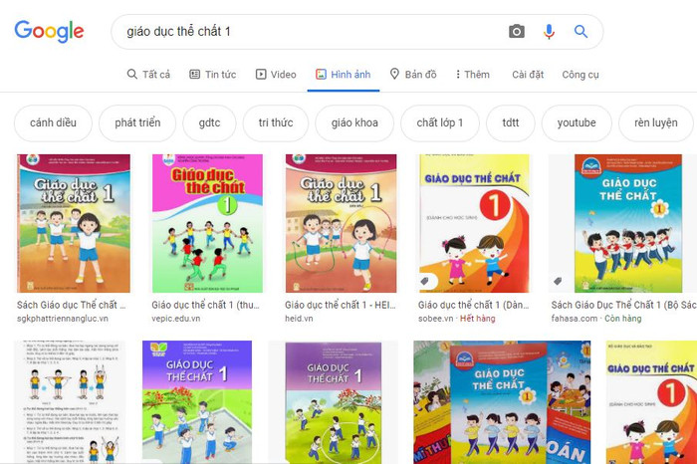Click in the search text field

(x=311, y=32)
